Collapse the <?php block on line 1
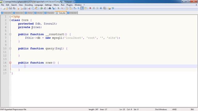This screenshot has height=111, width=198. 10,17
